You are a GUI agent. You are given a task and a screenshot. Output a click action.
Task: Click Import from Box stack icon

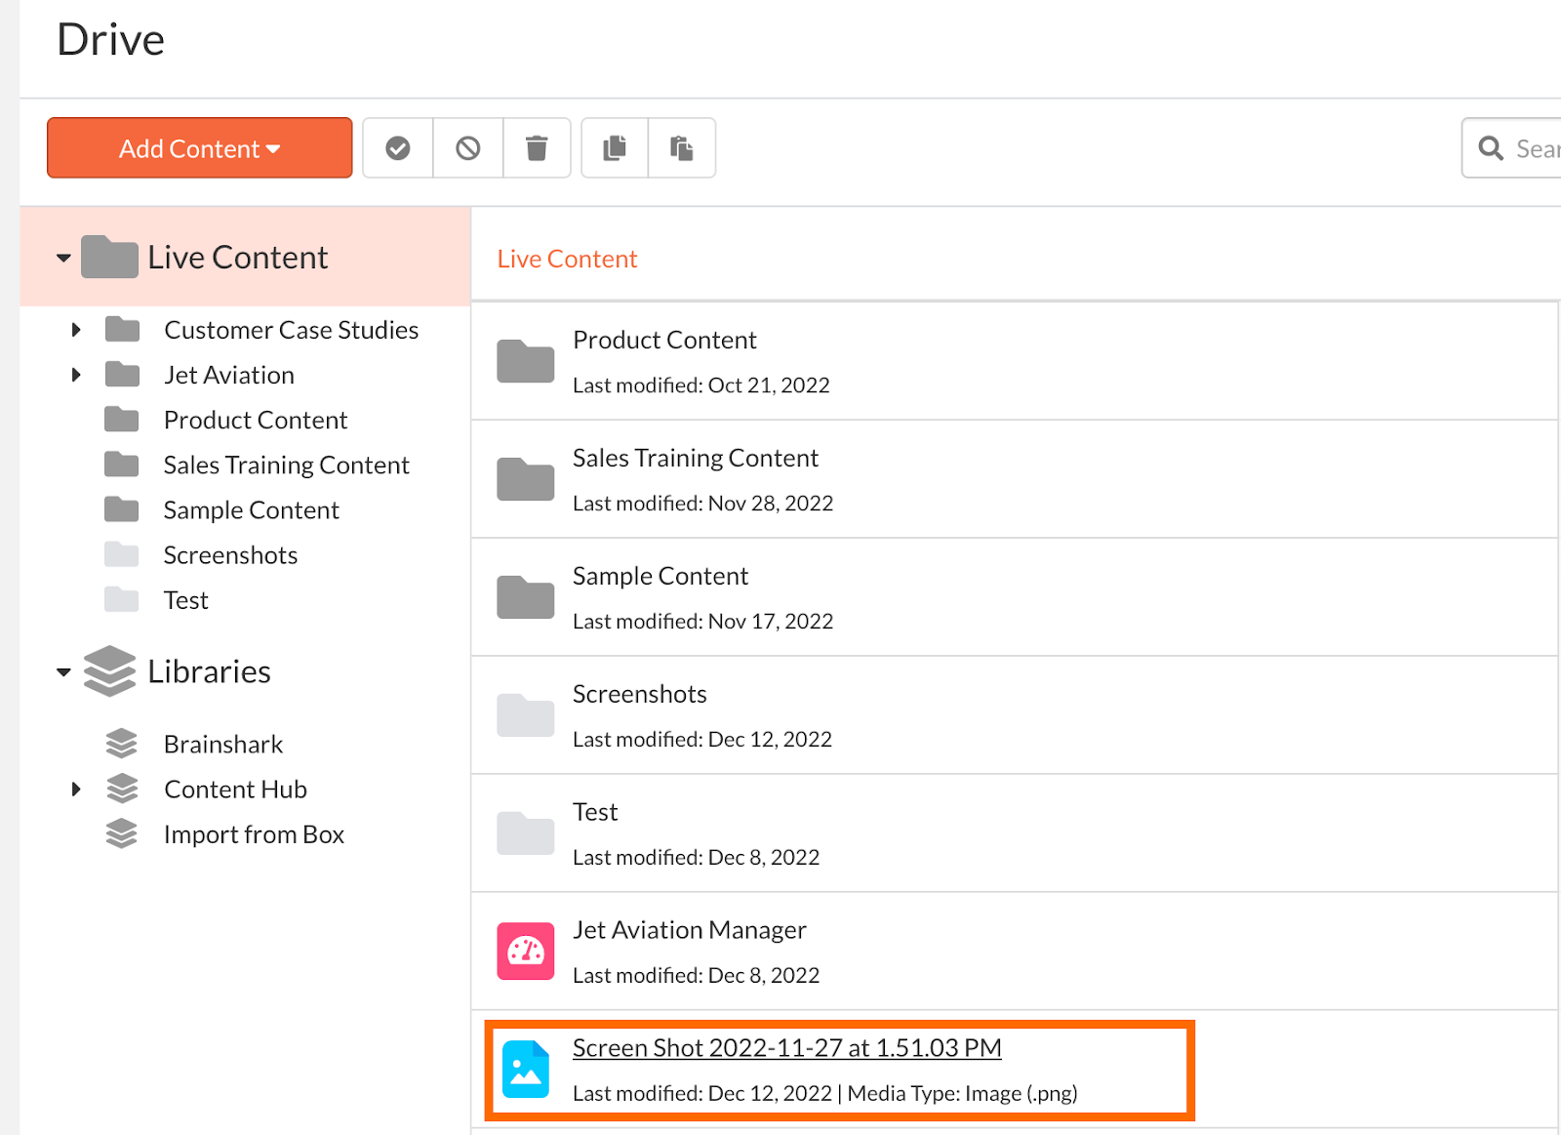[x=122, y=833]
